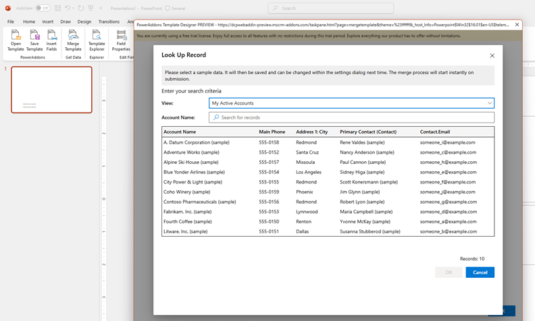Click email someone_b@example.com
The image size is (535, 321).
[x=449, y=231]
